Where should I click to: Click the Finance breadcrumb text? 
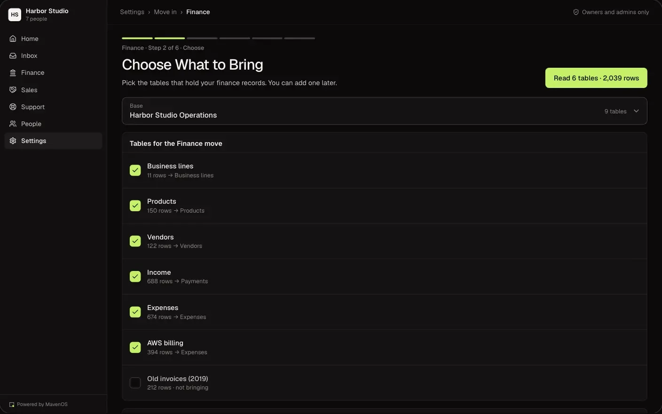(x=198, y=12)
